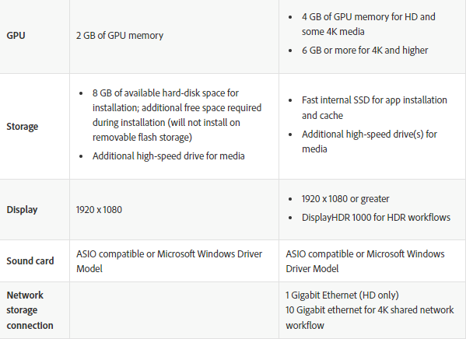This screenshot has height=339, width=466.
Task: Click 'Additional high-speed drive(s) for media' bullet
Action: pos(369,142)
